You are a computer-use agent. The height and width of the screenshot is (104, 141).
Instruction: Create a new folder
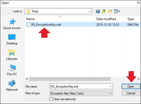(x=110, y=11)
